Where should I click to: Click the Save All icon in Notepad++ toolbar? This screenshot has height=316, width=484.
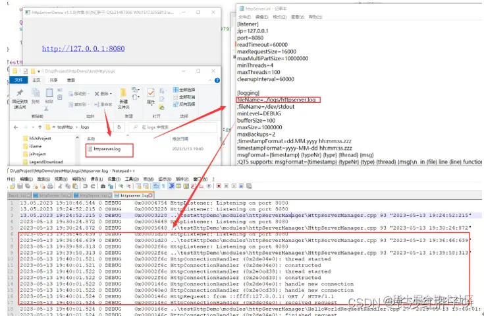click(28, 186)
